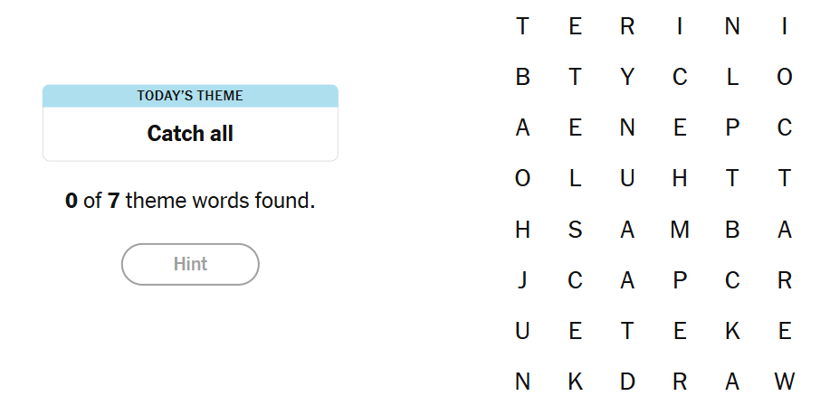Click the B between M and A
Image resolution: width=830 pixels, height=415 pixels.
(x=732, y=230)
